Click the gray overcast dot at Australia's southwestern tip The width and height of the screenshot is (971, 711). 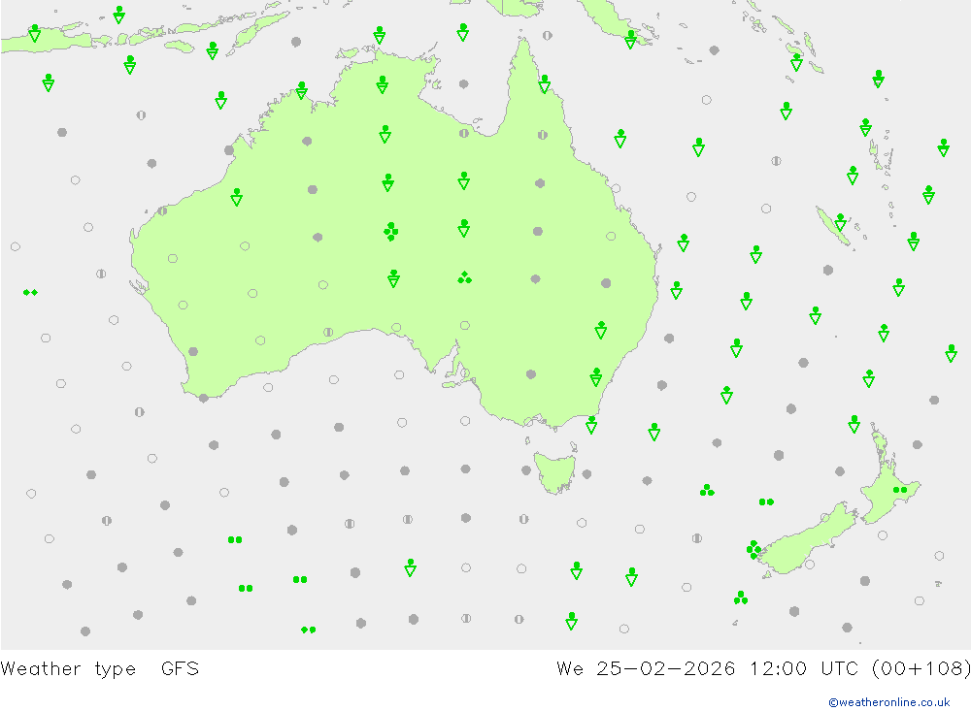click(x=204, y=398)
